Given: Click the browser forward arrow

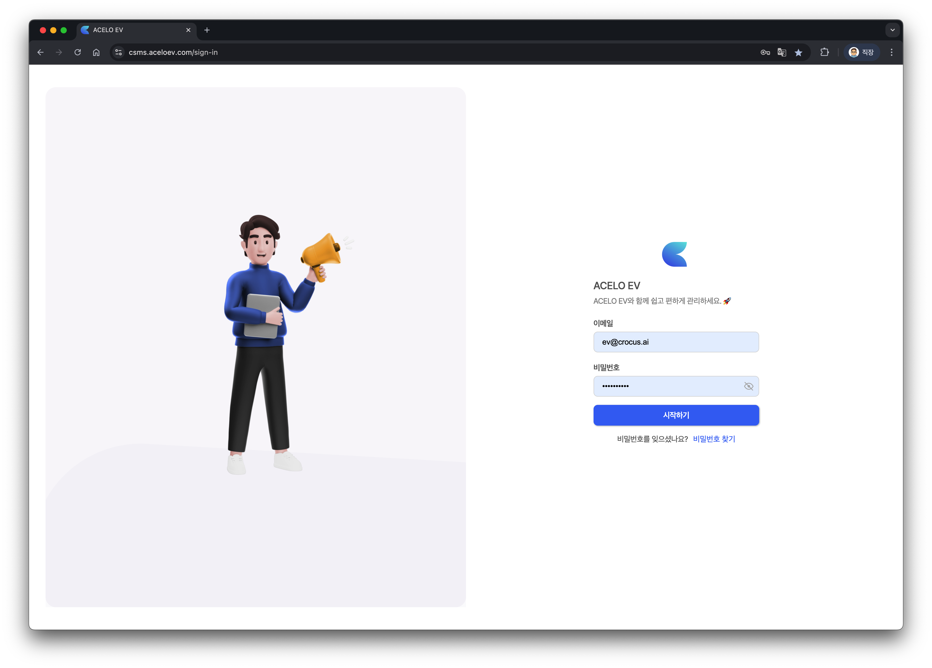Looking at the screenshot, I should pos(59,52).
